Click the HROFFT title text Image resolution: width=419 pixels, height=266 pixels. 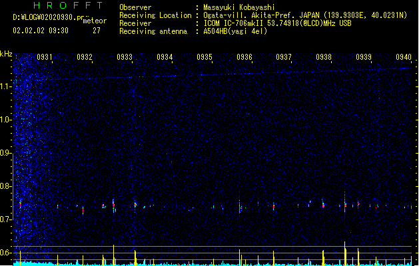click(x=68, y=5)
